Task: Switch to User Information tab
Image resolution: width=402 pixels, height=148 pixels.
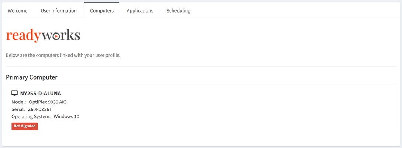Action: [58, 11]
